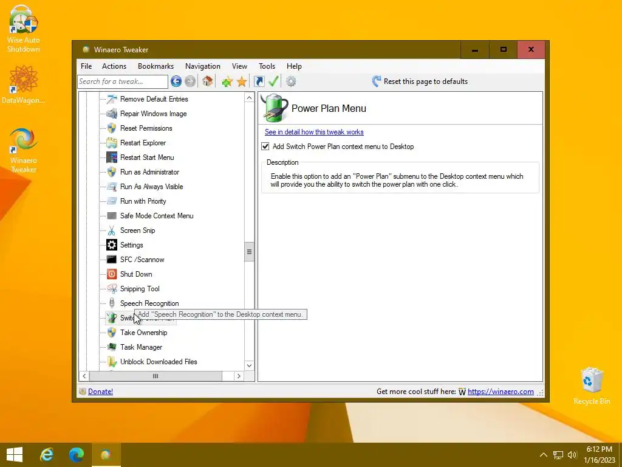Click the Safe Mode Context Menu icon

[x=112, y=216]
